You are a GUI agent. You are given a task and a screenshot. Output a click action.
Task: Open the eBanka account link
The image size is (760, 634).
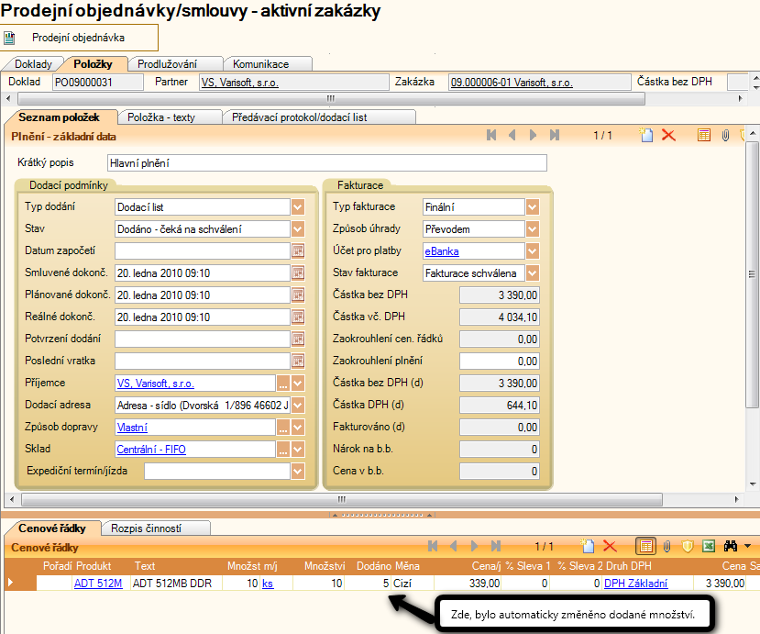coord(441,251)
